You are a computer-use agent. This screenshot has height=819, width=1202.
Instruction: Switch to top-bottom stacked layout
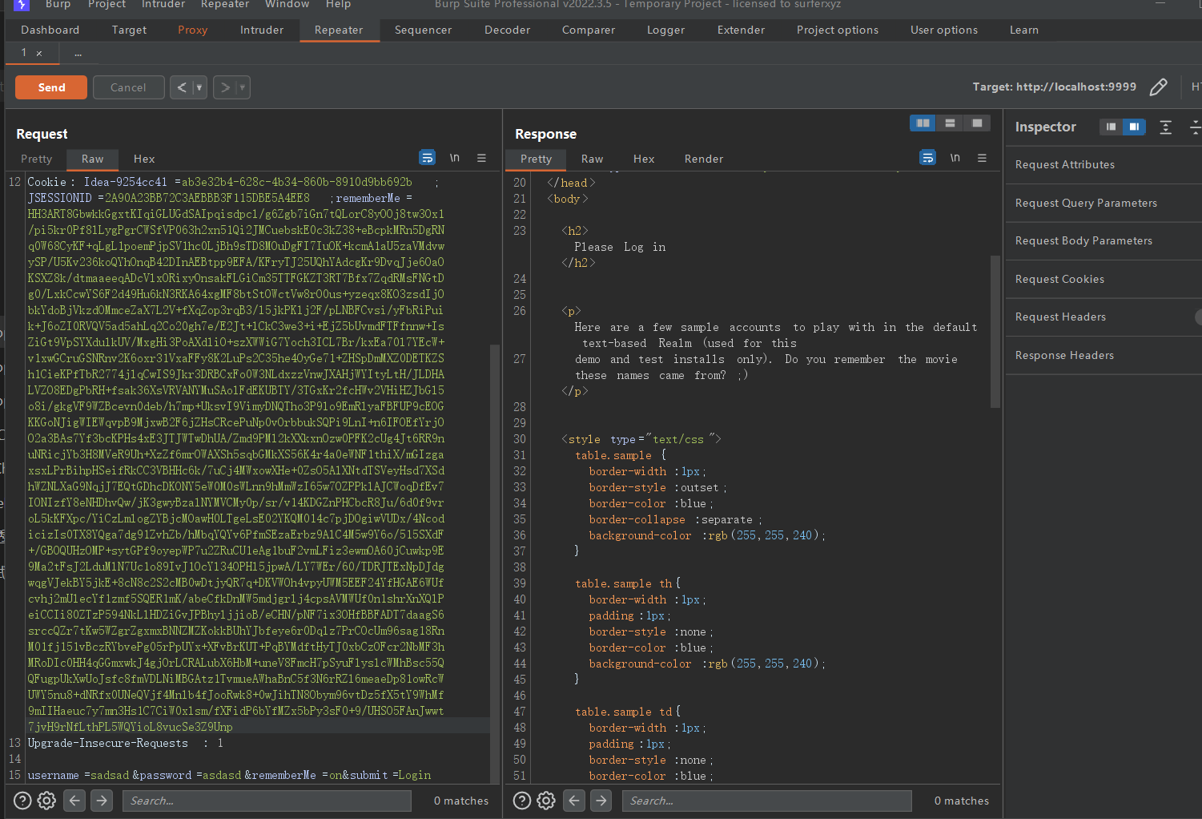pos(951,123)
